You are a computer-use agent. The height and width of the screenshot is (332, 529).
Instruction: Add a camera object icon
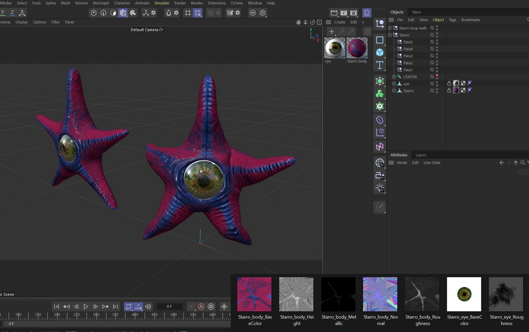(380, 175)
